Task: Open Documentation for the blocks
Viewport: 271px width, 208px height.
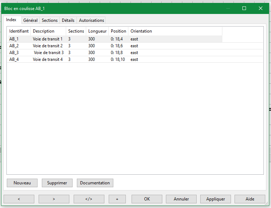Action: point(95,183)
